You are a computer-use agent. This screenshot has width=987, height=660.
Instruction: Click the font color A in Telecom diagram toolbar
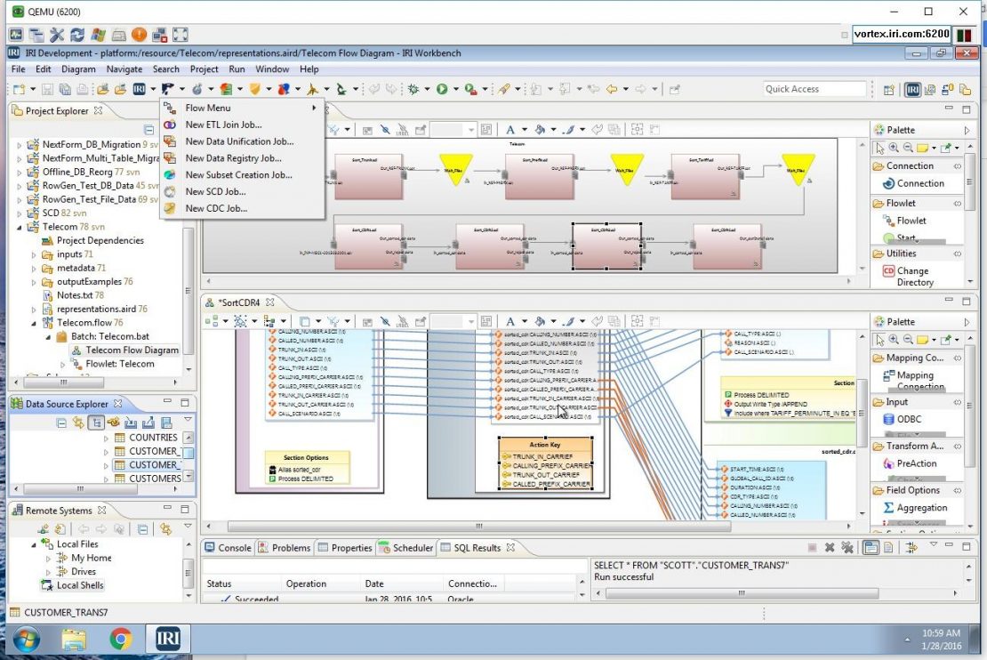click(x=510, y=130)
